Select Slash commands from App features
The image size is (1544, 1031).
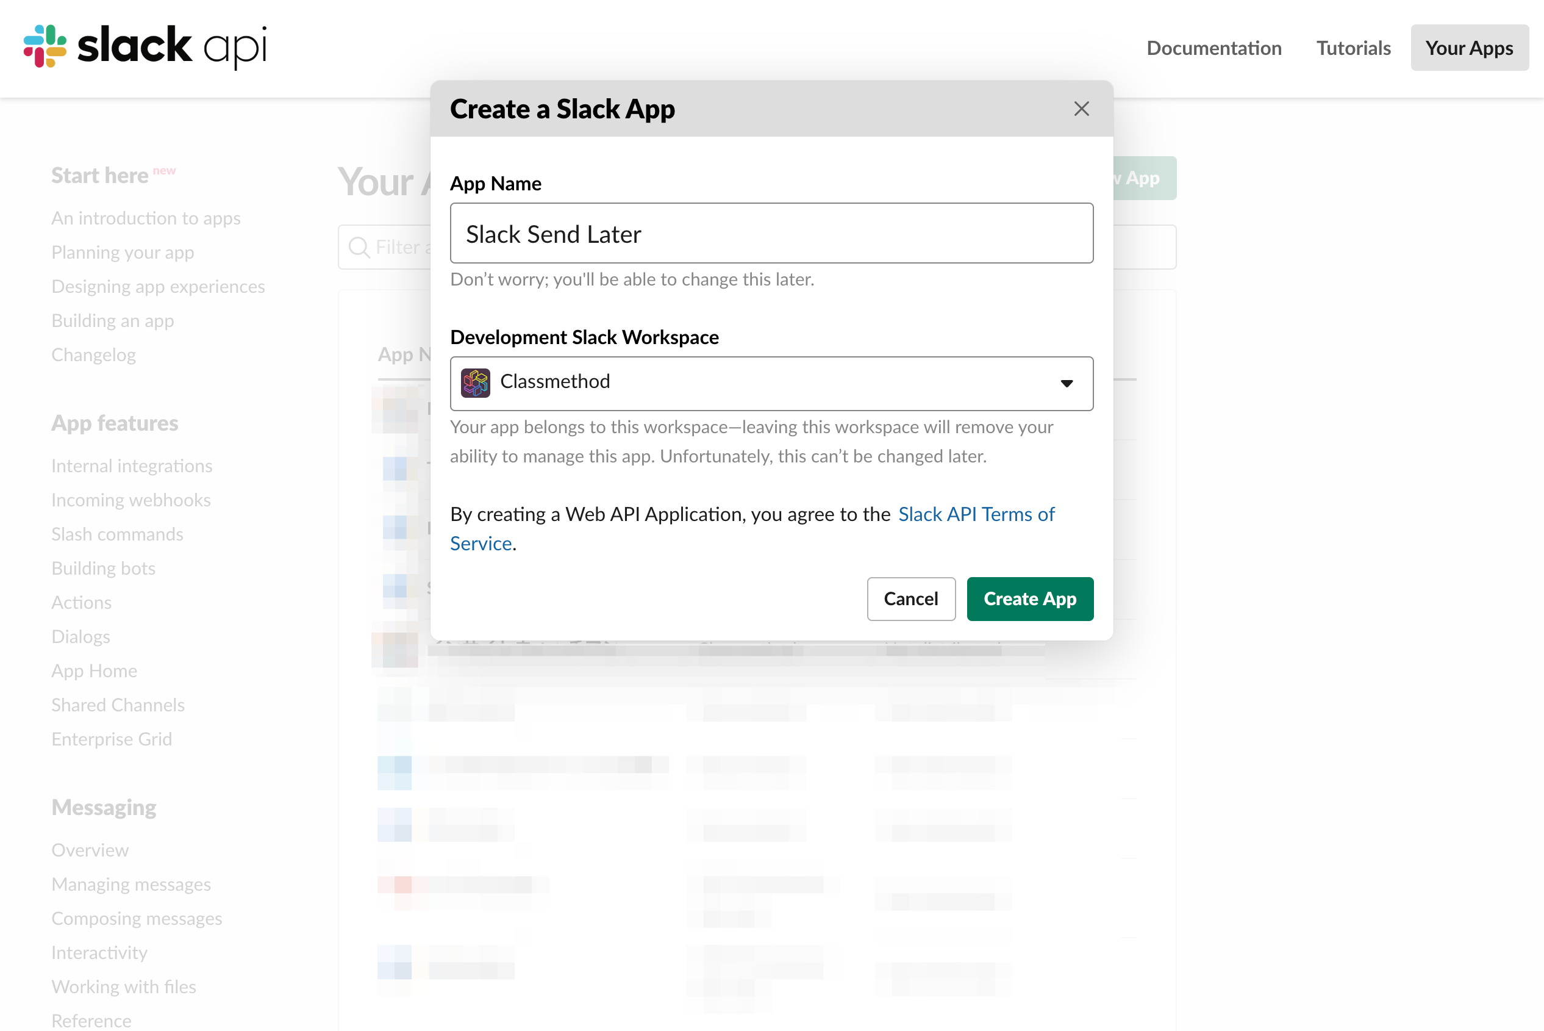117,534
